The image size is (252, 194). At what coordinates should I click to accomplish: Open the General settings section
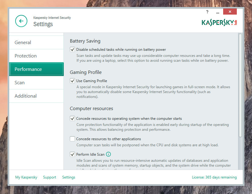[36, 43]
